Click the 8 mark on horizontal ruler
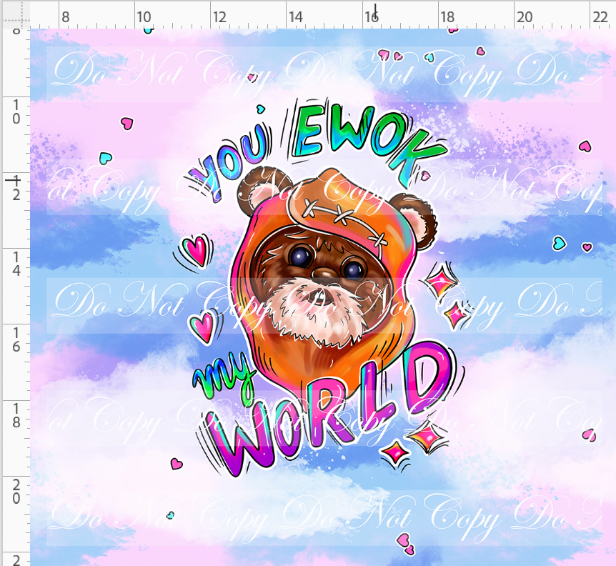This screenshot has width=616, height=566. point(65,17)
